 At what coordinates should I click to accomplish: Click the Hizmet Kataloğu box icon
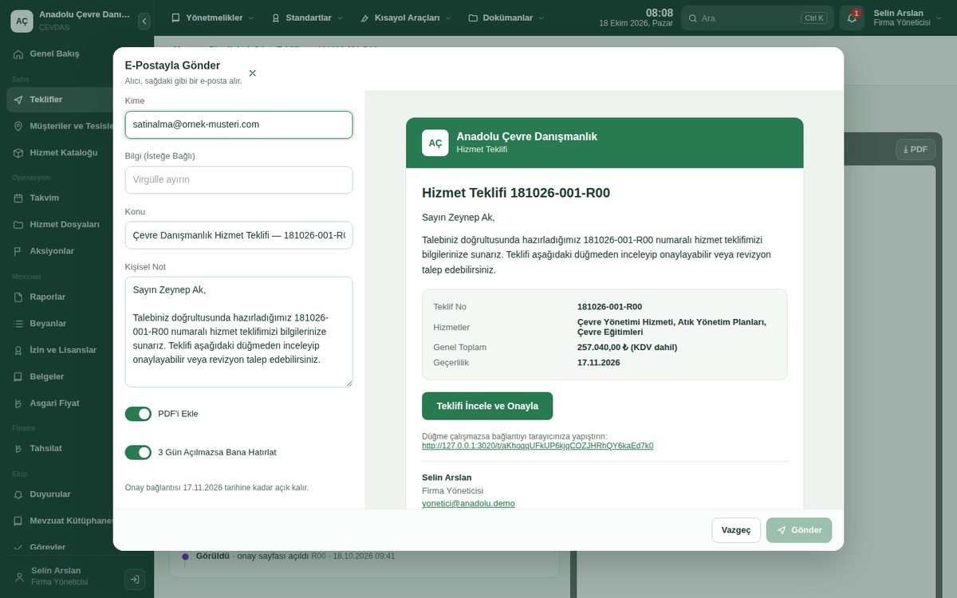(x=18, y=152)
